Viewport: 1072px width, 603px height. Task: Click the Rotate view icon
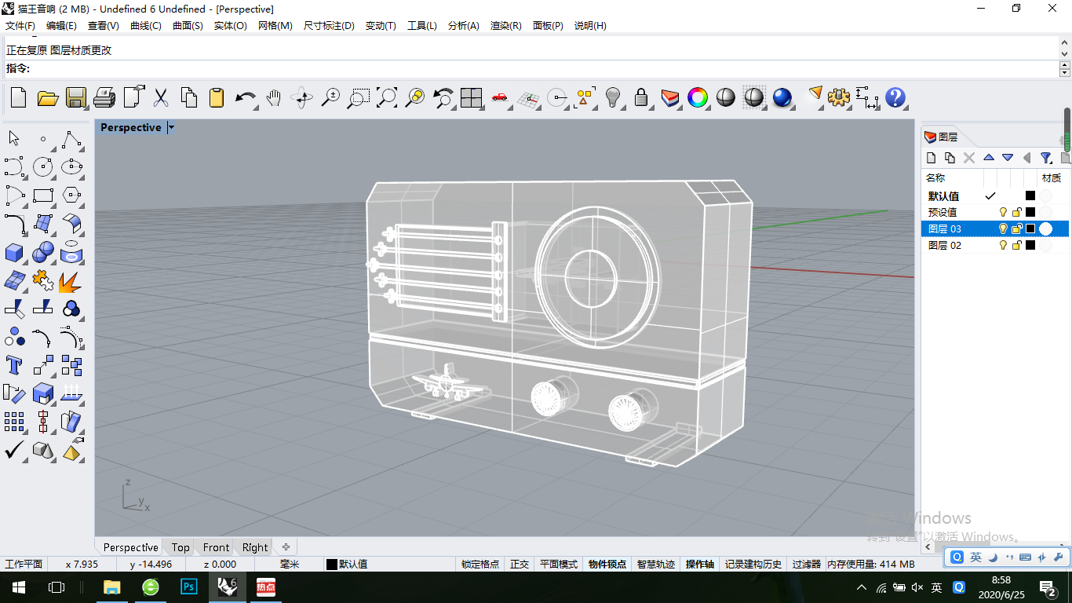coord(302,97)
